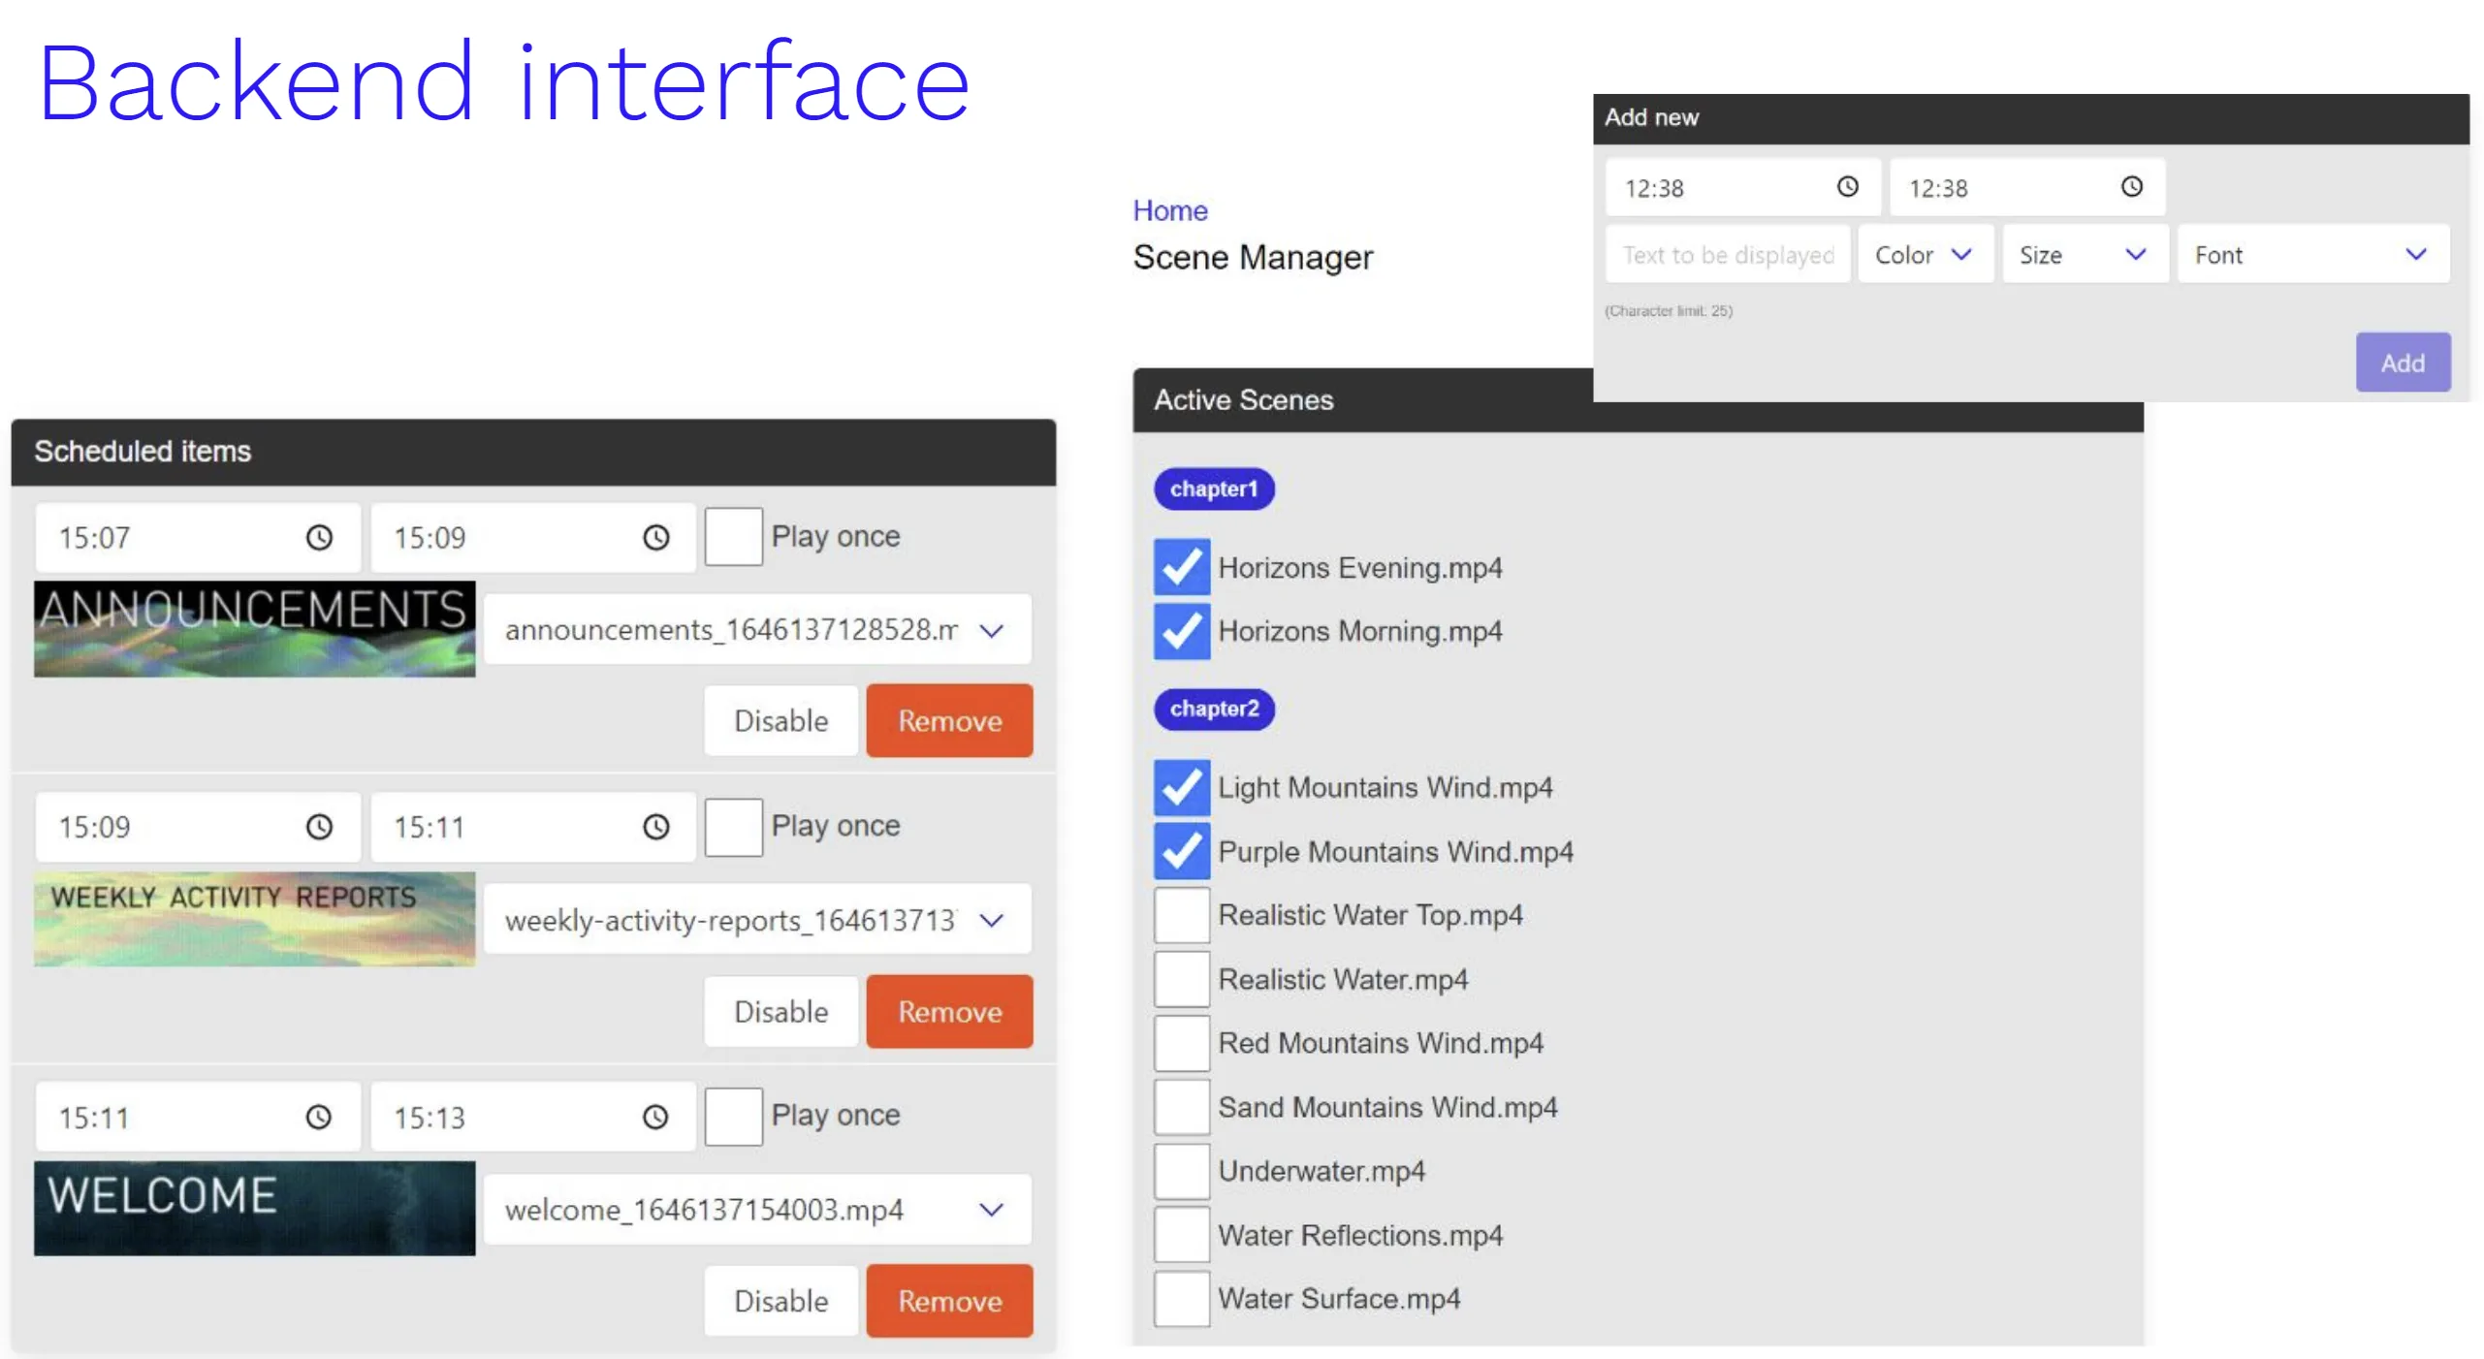Click Remove button for ANNOUNCEMENTS item
Screen dimensions: 2484x1359
click(949, 719)
